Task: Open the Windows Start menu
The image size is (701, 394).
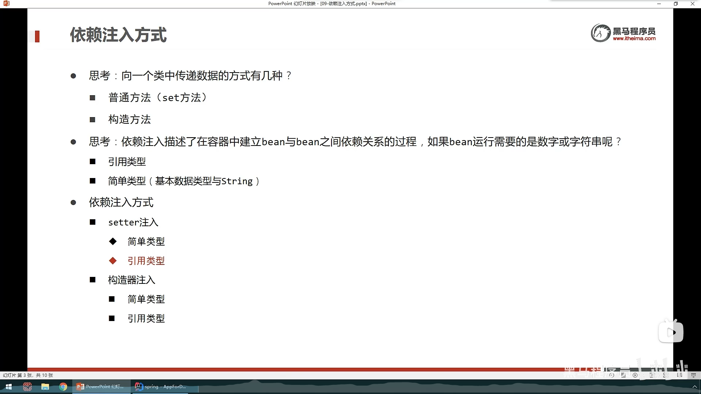Action: pos(9,387)
